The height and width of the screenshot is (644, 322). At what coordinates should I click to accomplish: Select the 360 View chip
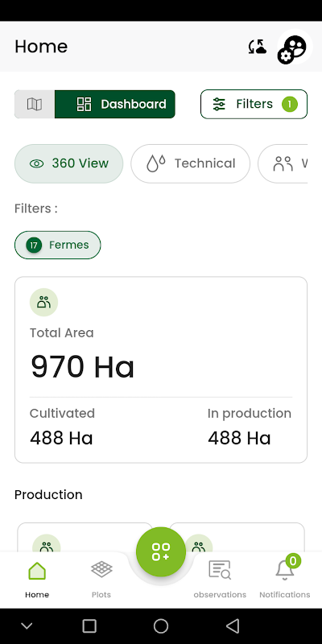tap(69, 163)
